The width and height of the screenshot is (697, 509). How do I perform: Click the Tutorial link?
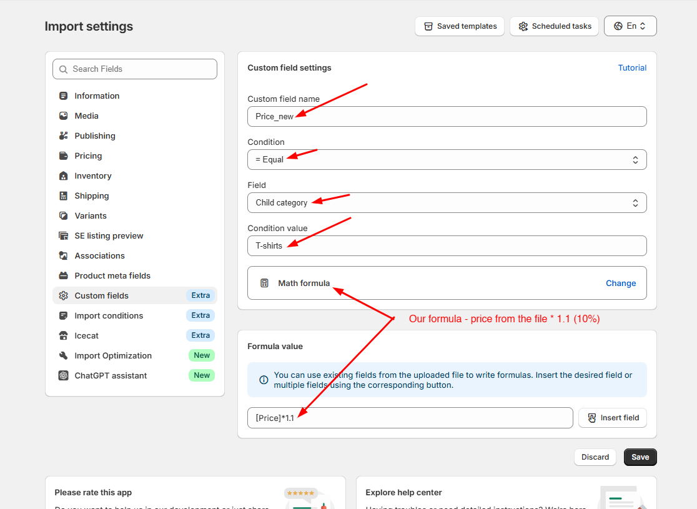pos(632,68)
